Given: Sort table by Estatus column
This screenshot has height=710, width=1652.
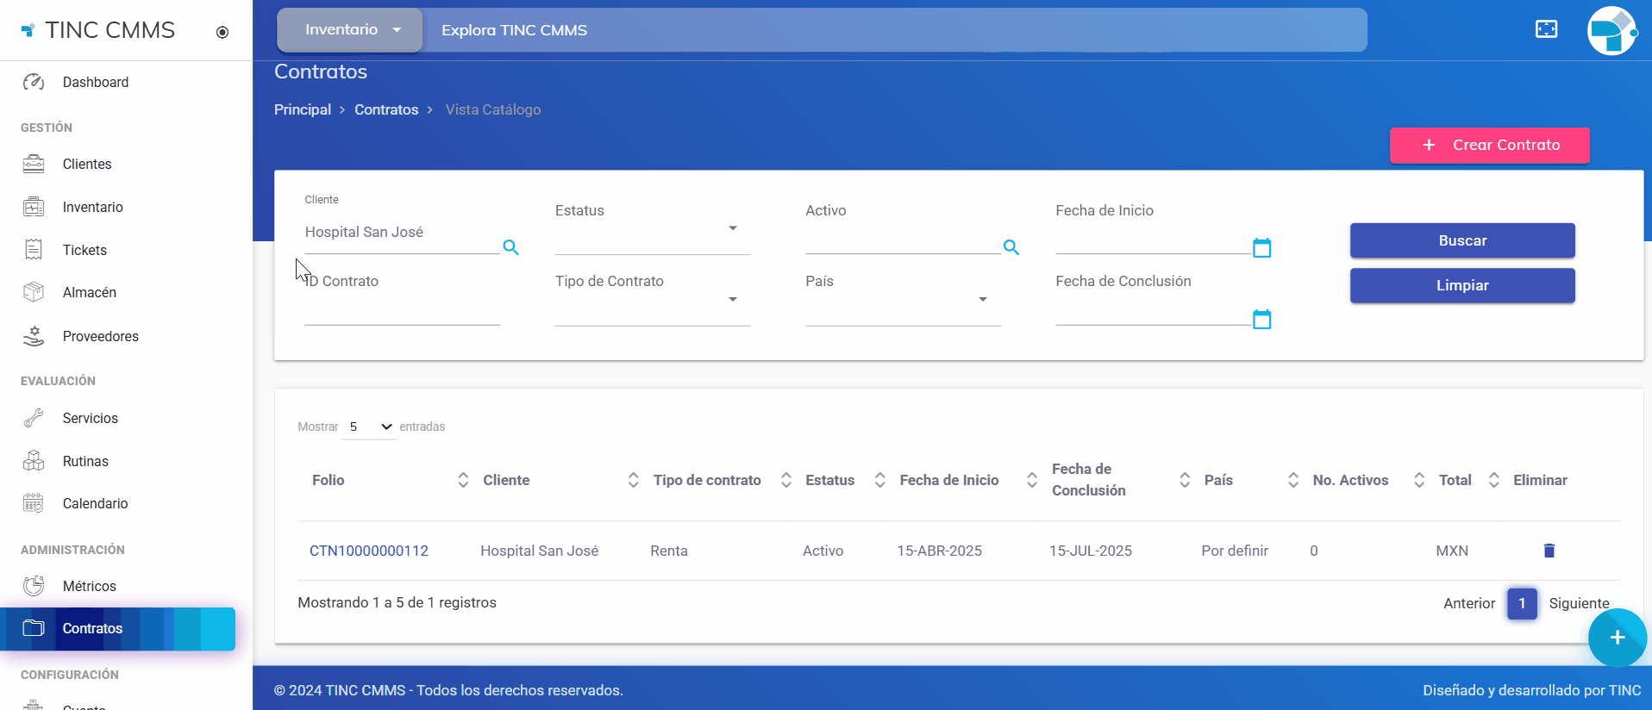Looking at the screenshot, I should coord(829,480).
